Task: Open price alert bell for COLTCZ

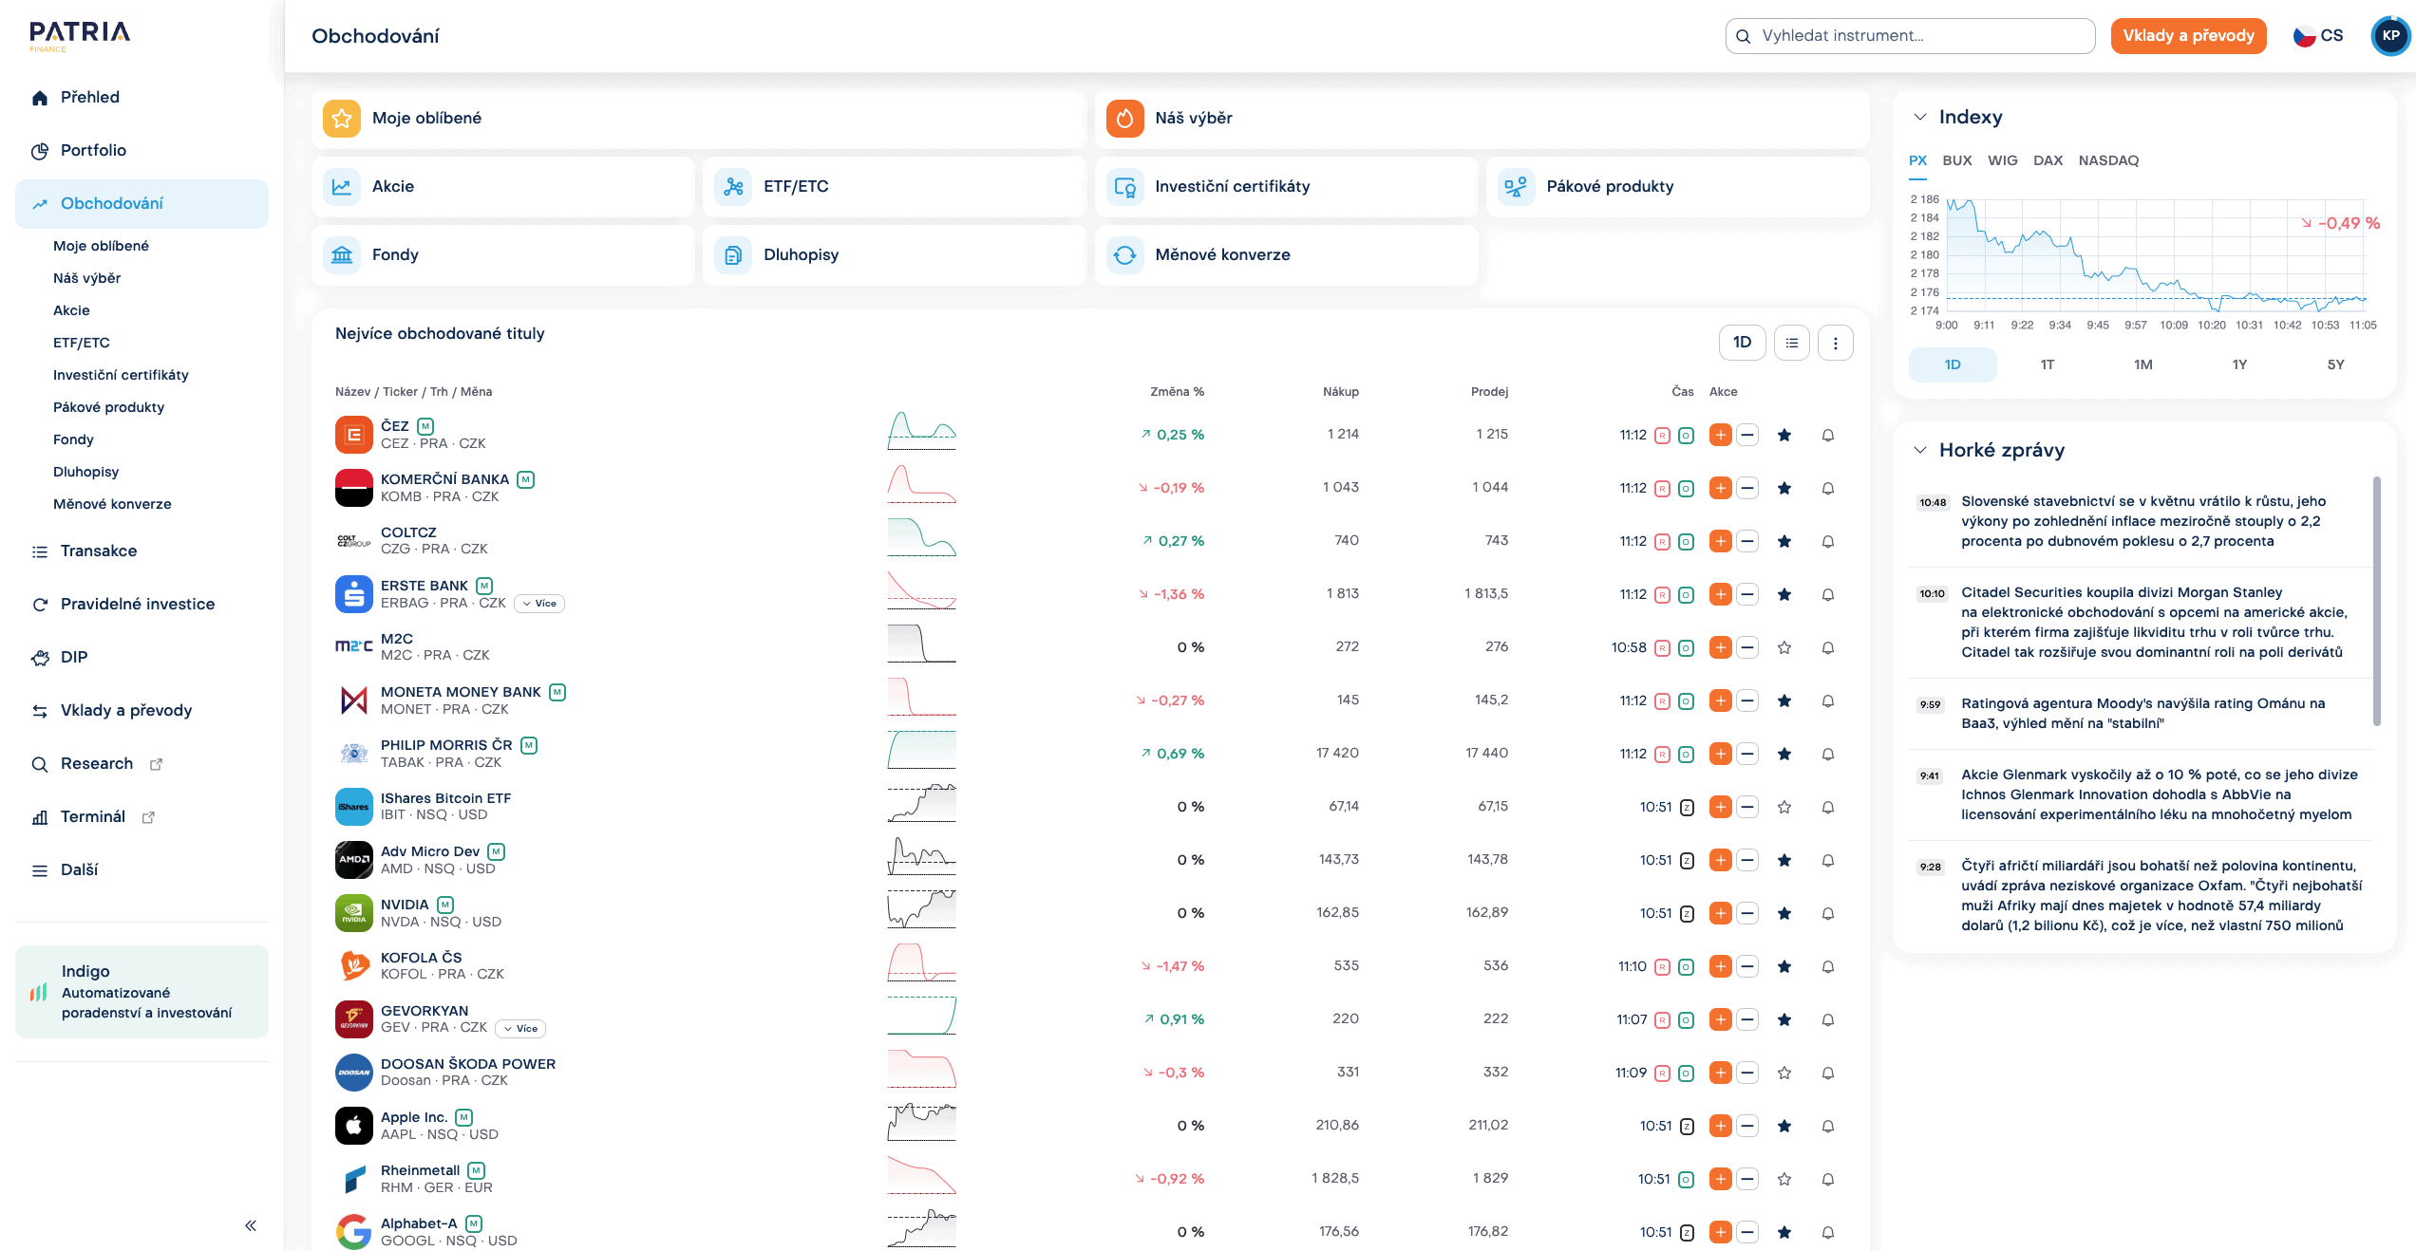Action: pos(1827,541)
